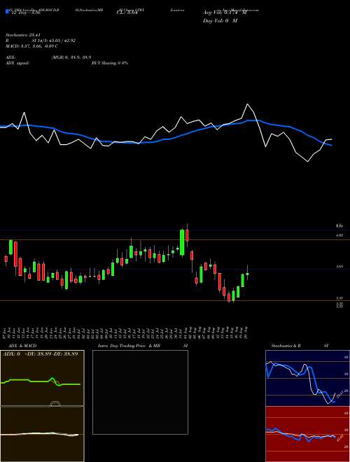Click the 'ADX signal:' label
350x462 pixels.
pyautogui.click(x=17, y=63)
